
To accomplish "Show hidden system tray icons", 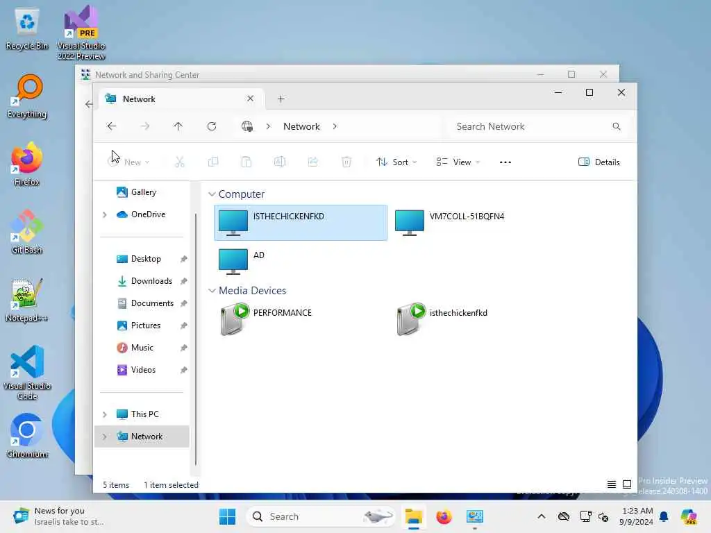I will [x=542, y=516].
